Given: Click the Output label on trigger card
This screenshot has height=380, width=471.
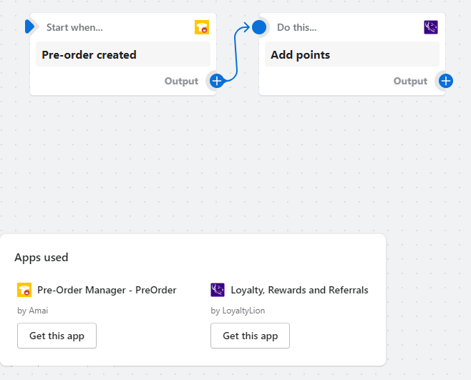Looking at the screenshot, I should coord(181,81).
